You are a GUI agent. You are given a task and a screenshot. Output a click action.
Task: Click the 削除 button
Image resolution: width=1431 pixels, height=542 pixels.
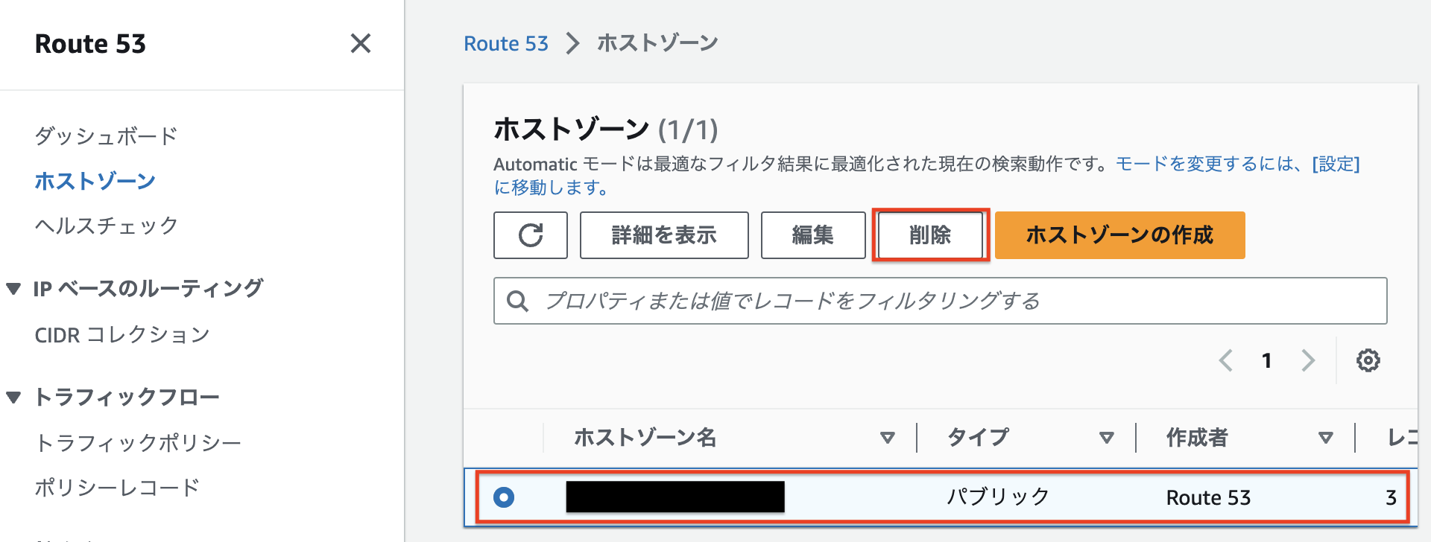930,235
